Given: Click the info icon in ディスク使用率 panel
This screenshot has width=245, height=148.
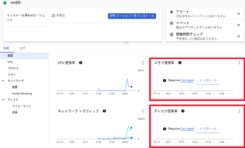Looking at the screenshot, I should point(165,129).
